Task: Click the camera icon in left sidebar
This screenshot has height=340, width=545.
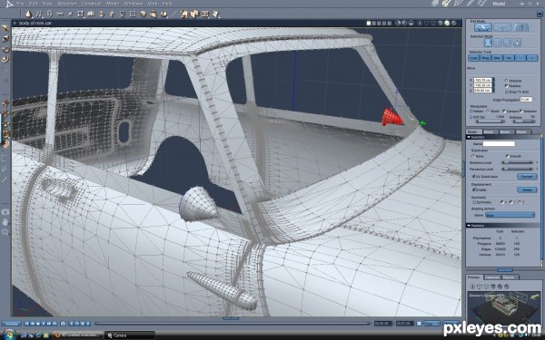Action: [x=5, y=212]
